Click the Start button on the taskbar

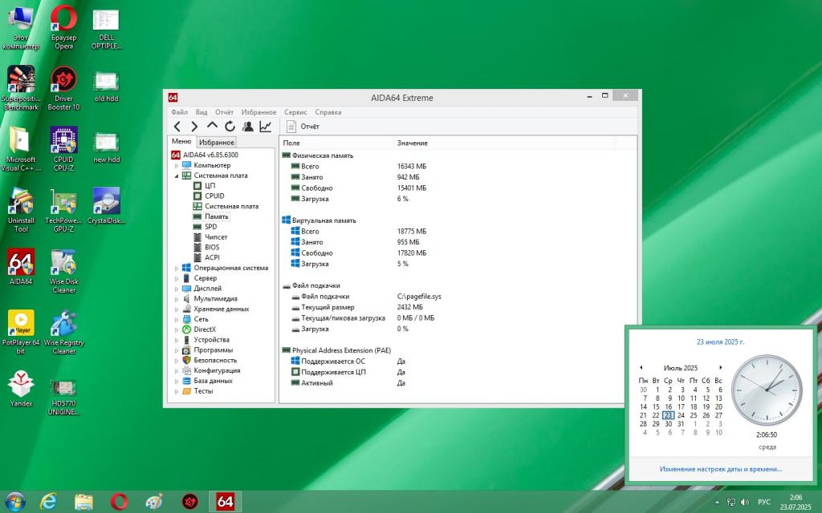click(x=14, y=502)
